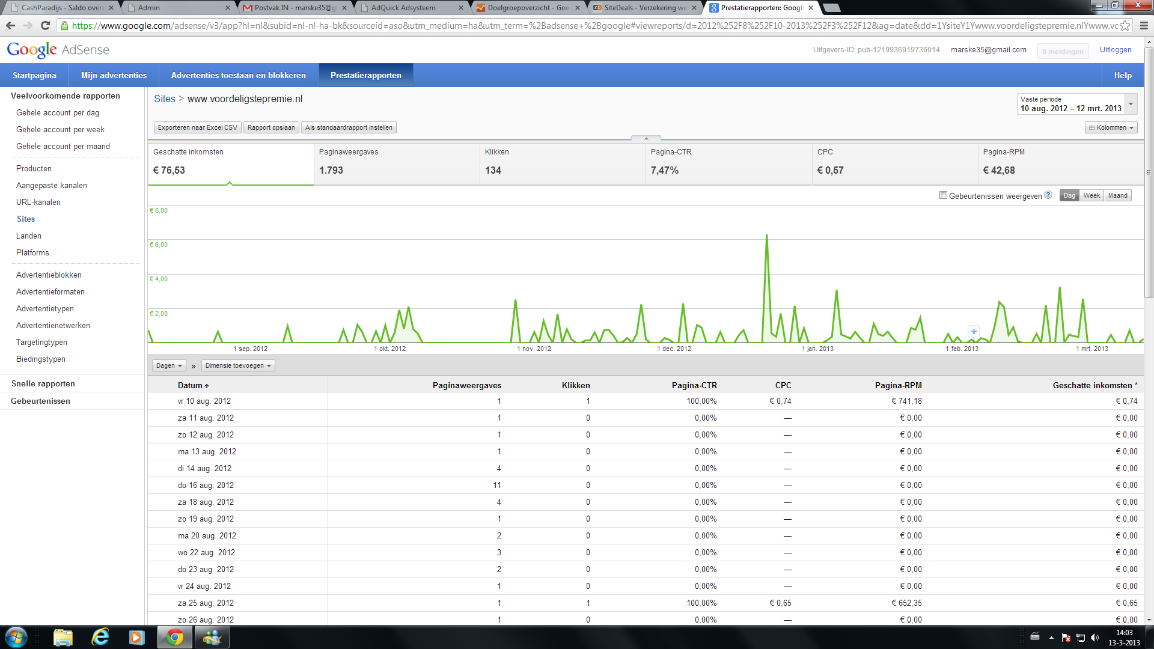Click the Action Center flag icon
The width and height of the screenshot is (1154, 649).
1066,638
